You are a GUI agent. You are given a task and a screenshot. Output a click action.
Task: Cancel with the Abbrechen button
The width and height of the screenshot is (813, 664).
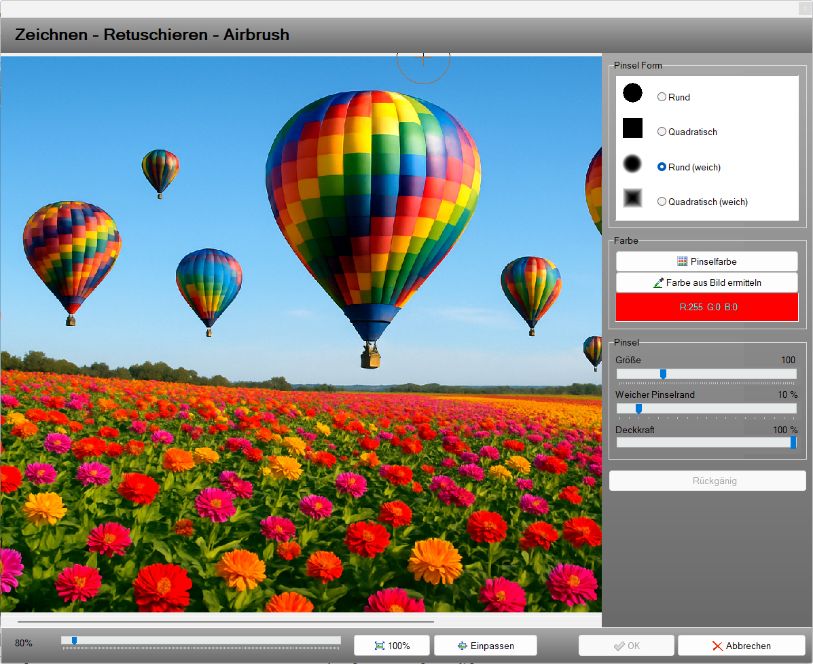click(x=741, y=646)
